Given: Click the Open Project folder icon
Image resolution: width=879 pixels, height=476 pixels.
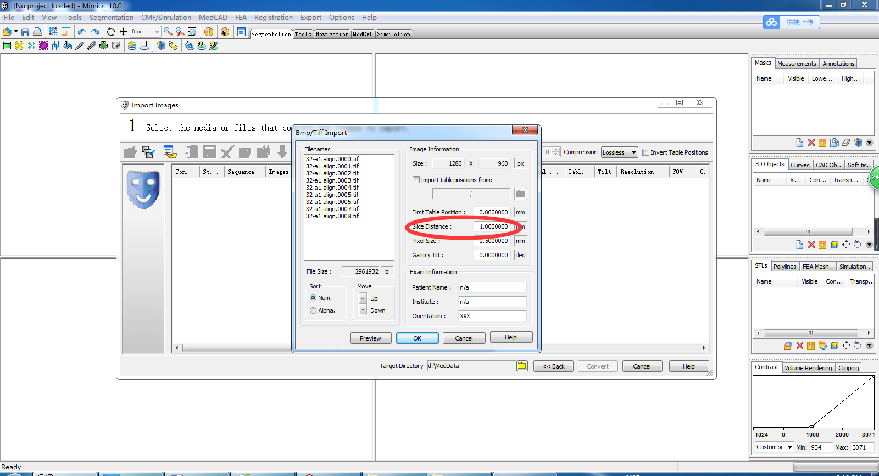Looking at the screenshot, I should point(7,32).
